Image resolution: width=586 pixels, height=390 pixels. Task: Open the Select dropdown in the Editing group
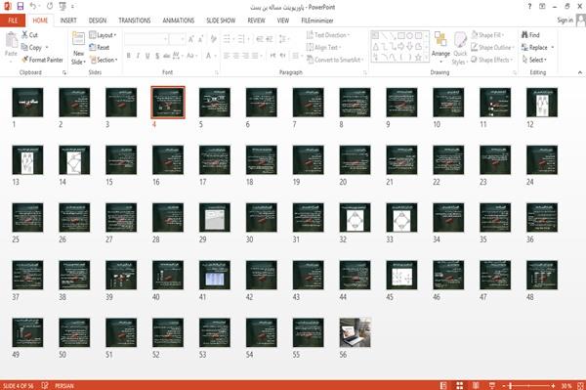click(x=534, y=60)
